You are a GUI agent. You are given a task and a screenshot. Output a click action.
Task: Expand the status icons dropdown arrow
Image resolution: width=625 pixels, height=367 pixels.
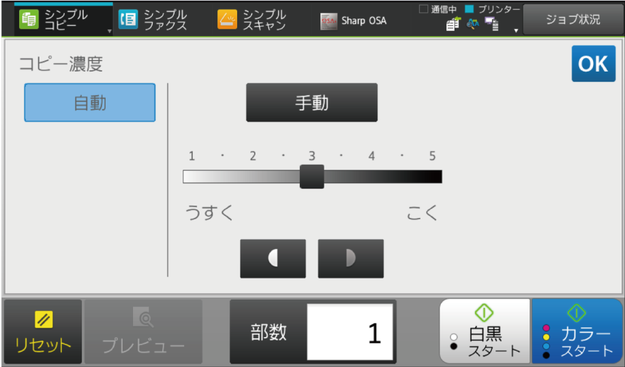(516, 31)
